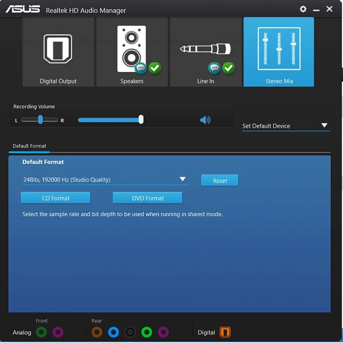
Task: Click the Front jack group label
Action: 42,321
